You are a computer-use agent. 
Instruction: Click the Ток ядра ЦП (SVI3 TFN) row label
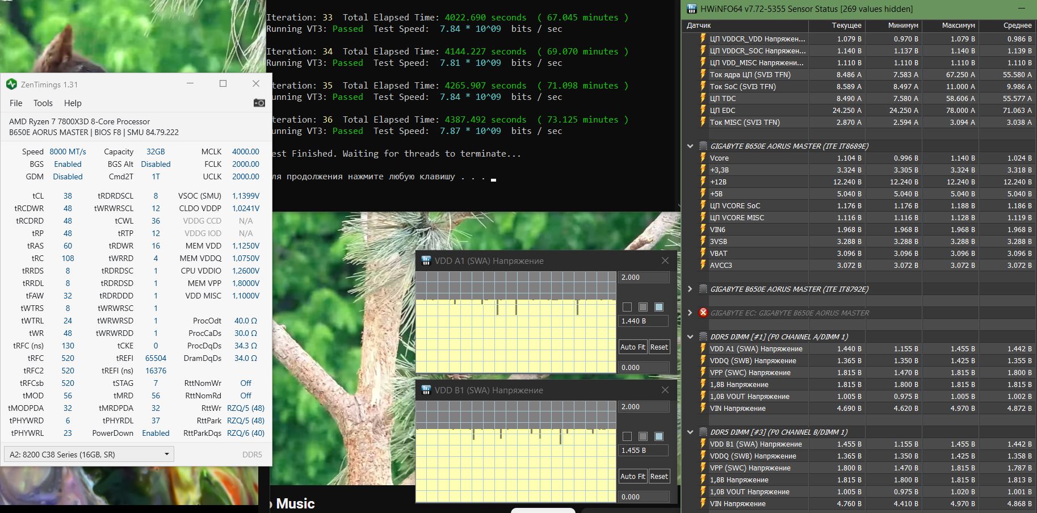point(750,74)
